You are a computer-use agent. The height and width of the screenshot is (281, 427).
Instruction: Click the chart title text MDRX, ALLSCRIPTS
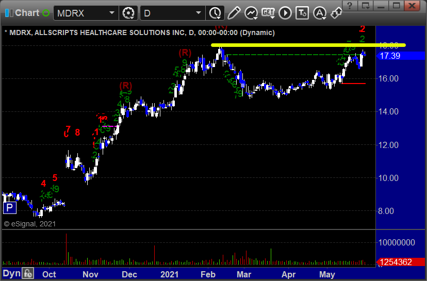coord(140,32)
